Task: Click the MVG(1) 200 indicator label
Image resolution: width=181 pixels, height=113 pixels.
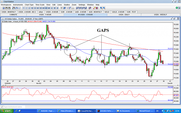Action: 35,22
